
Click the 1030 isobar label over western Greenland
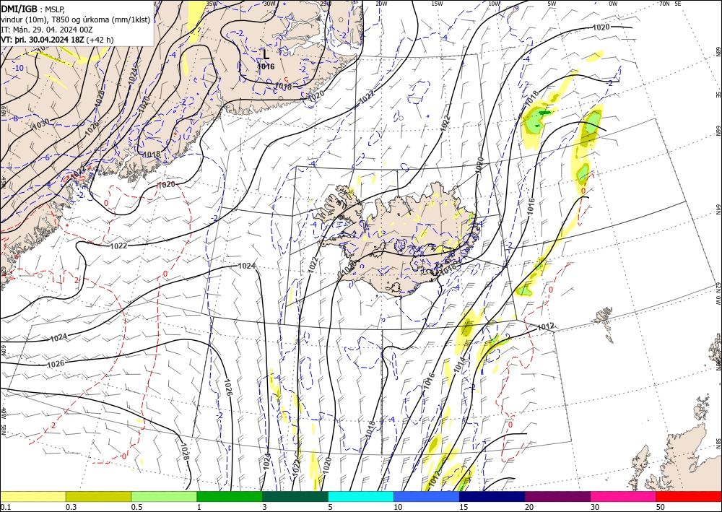[x=40, y=123]
